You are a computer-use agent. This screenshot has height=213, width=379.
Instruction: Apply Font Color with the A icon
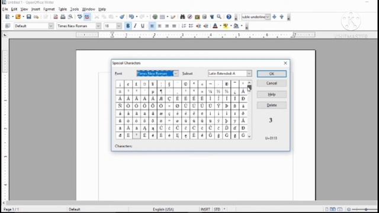(215, 26)
